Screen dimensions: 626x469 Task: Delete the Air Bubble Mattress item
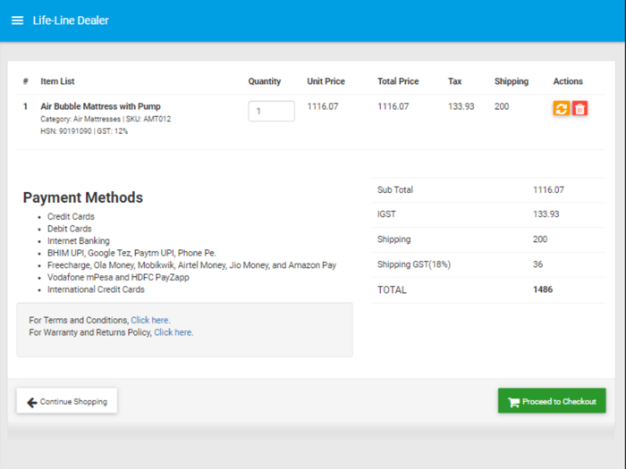(579, 108)
